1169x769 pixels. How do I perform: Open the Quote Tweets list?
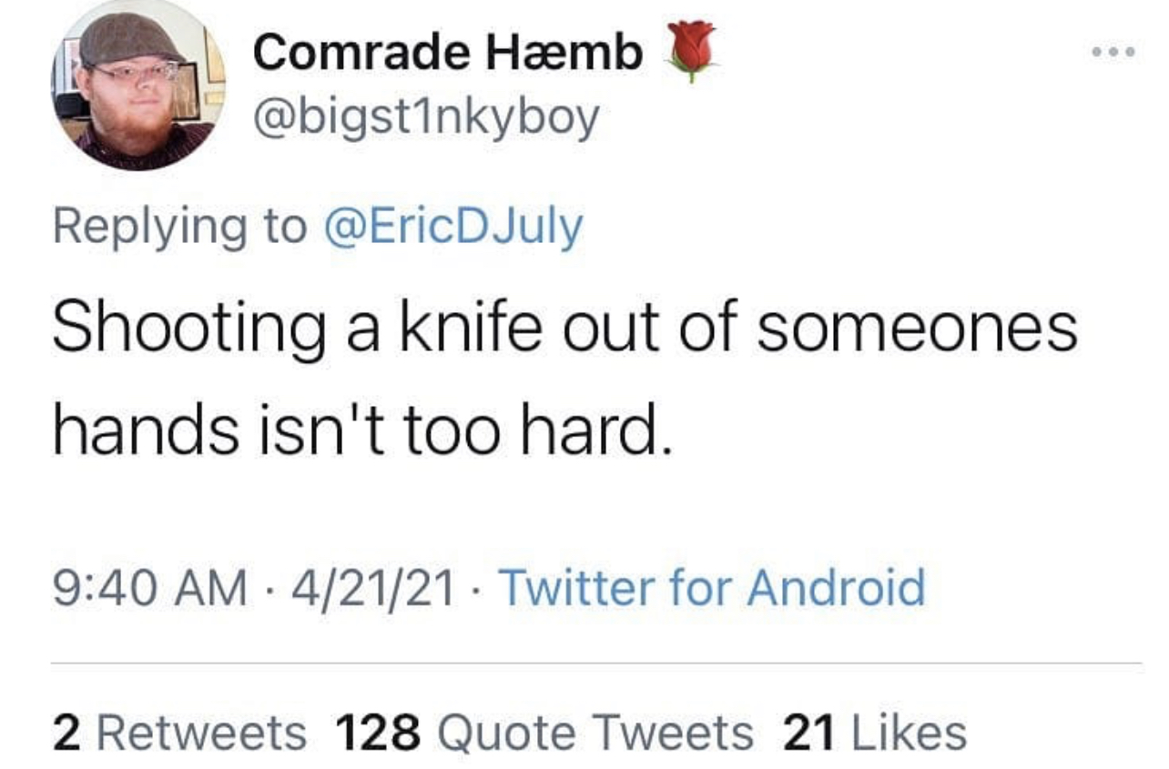coord(596,733)
